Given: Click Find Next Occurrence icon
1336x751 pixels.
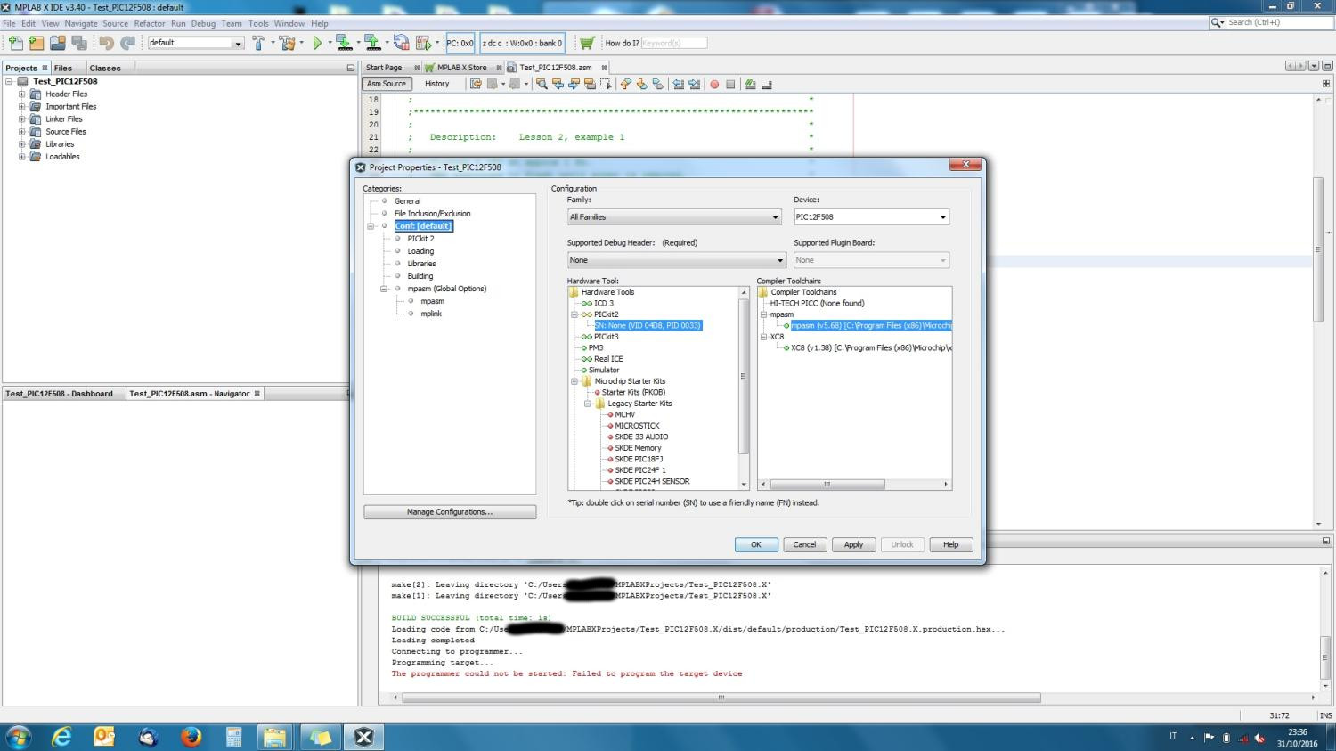Looking at the screenshot, I should (x=574, y=84).
